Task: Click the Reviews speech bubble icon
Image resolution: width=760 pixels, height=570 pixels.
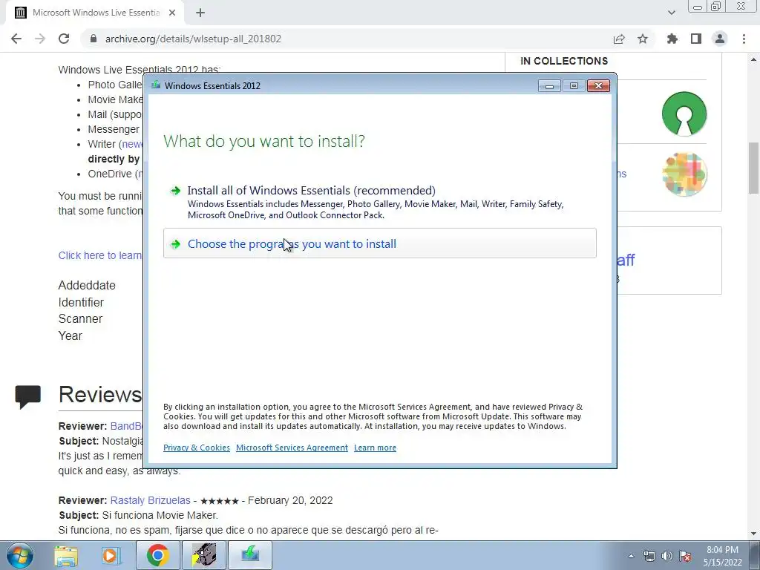Action: (x=27, y=396)
